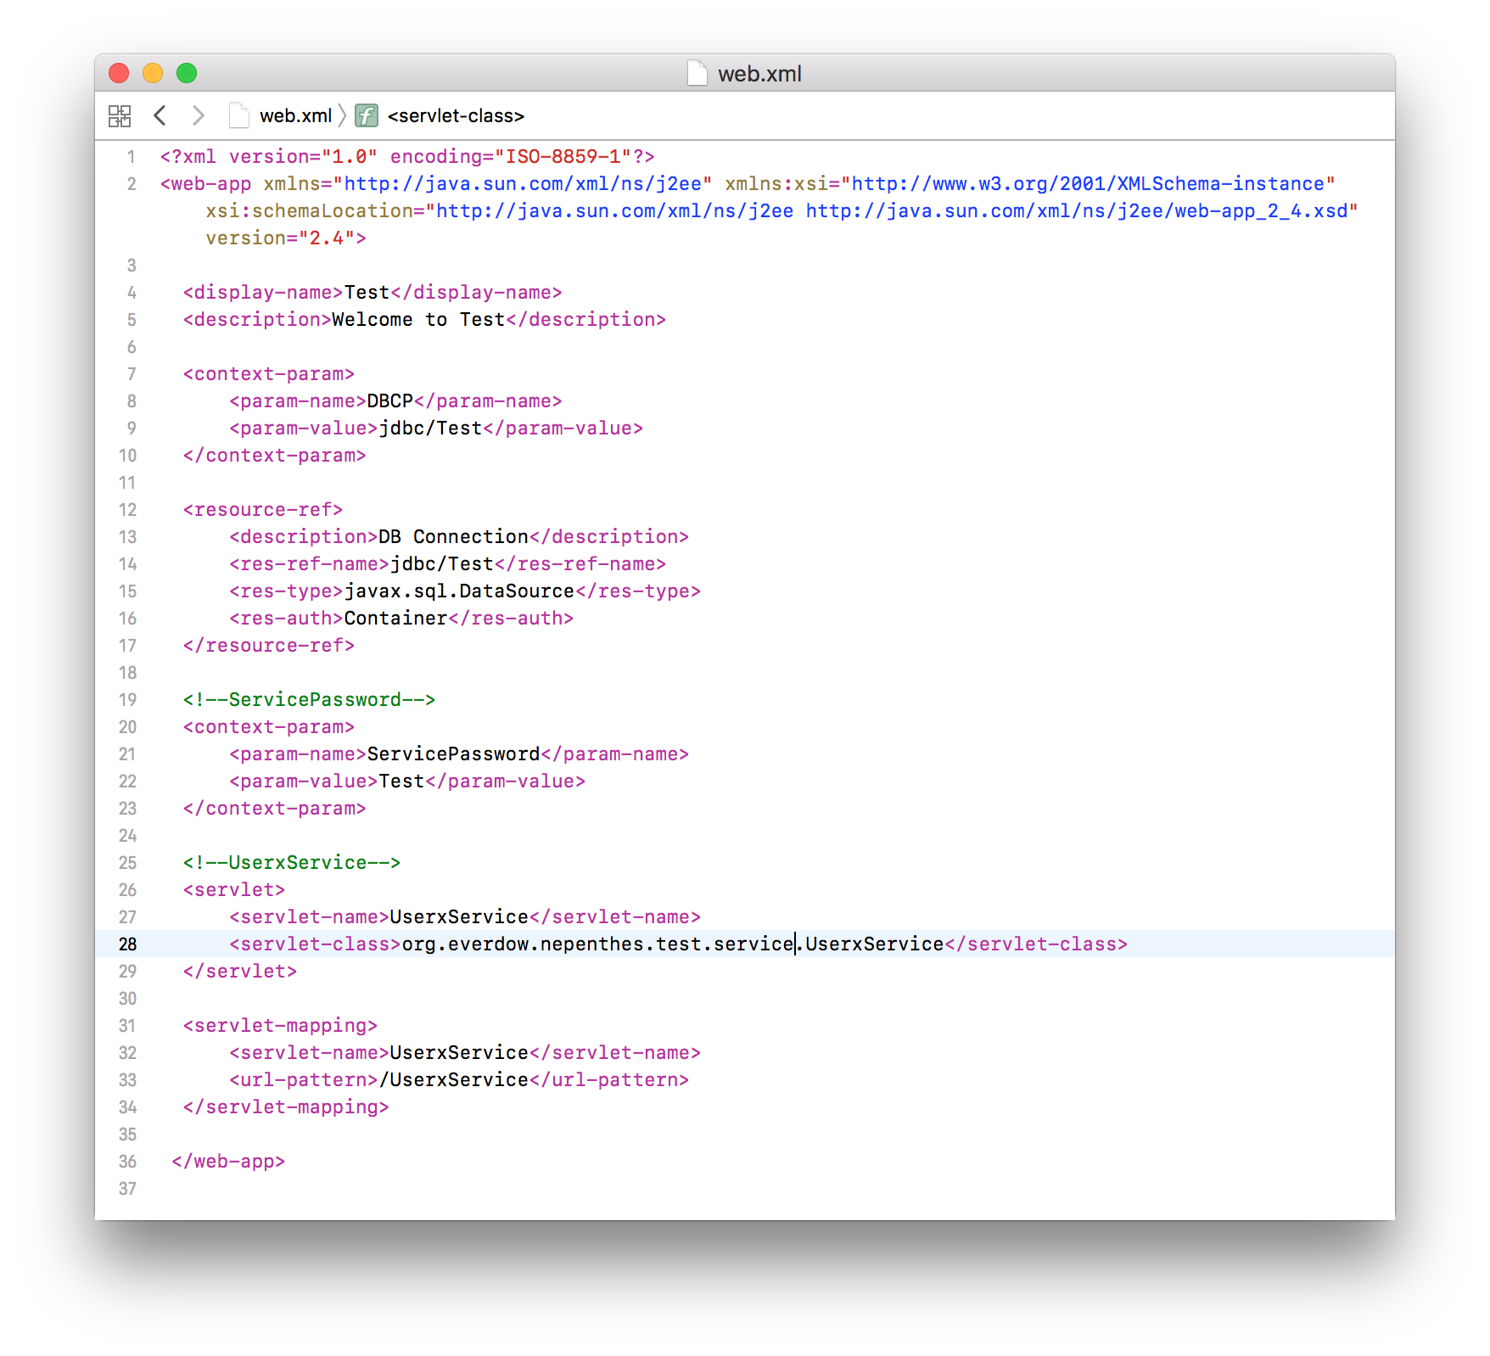Click the first <context-param> opening tag
Screen dimensions: 1490x1356
[269, 374]
